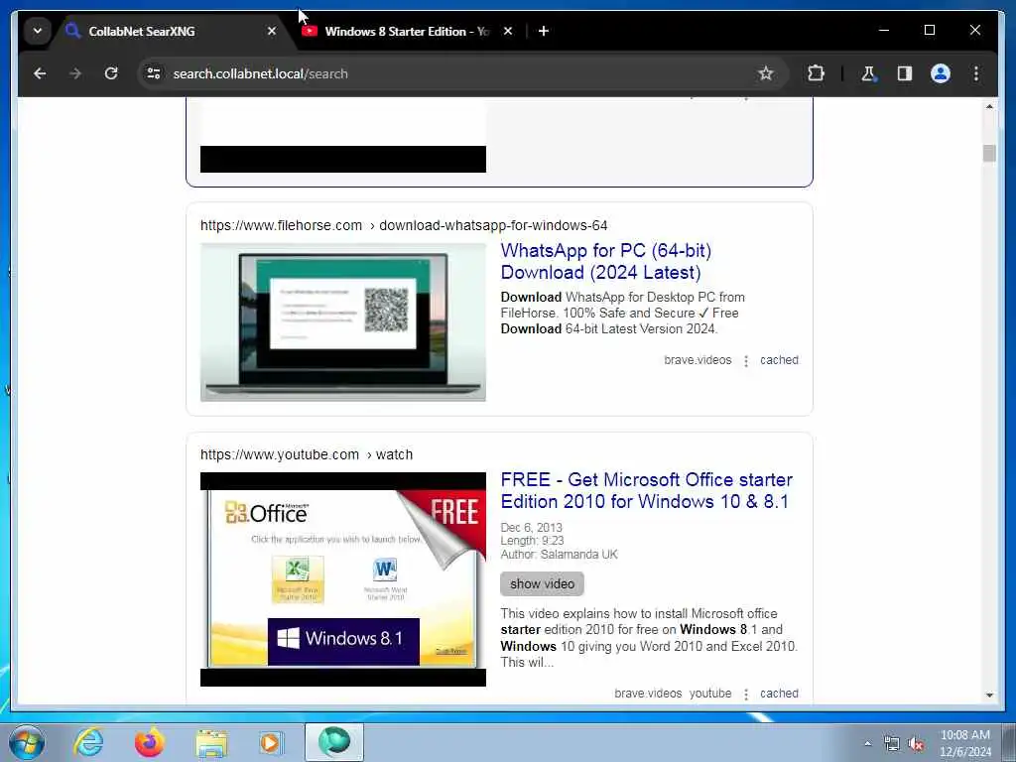Open FREE - Get Microsoft Office starter Edition link
The image size is (1016, 762).
[x=646, y=490]
